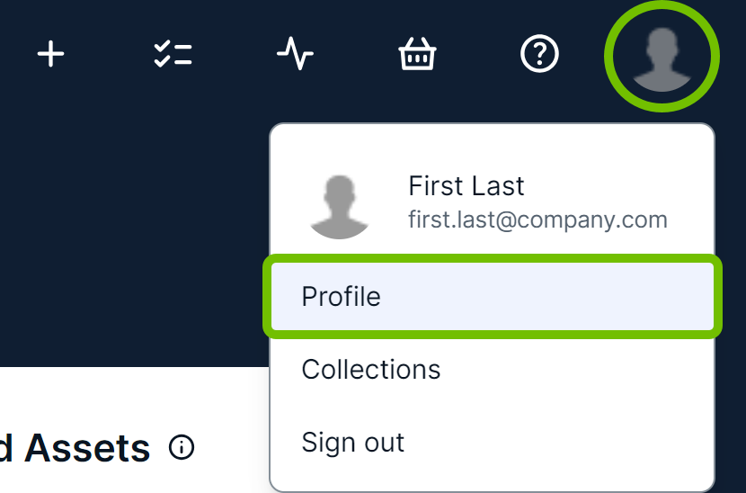Click the first.last@company.com email address
Viewport: 746px width, 493px height.
tap(537, 219)
